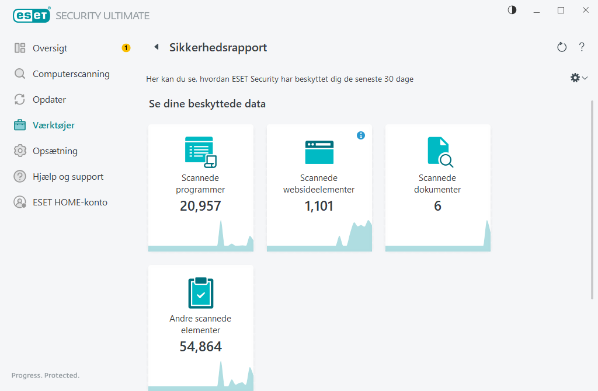Click the Scannede programmer activity graph

[201, 236]
